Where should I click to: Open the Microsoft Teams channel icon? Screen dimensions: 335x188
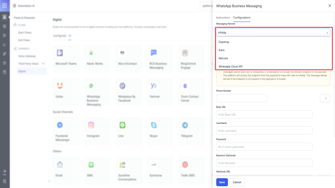pyautogui.click(x=60, y=53)
